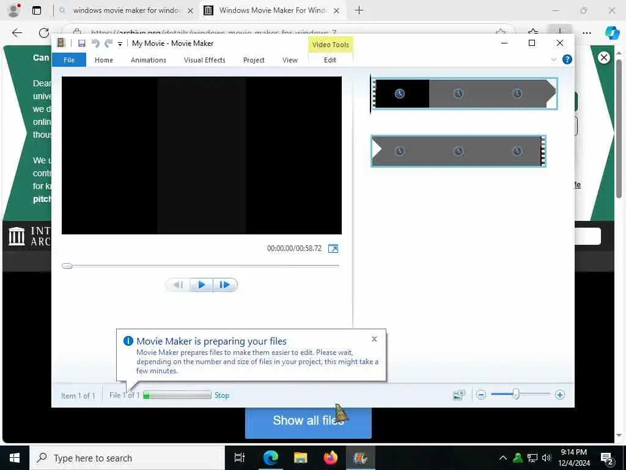
Task: Open File Explorer from the taskbar
Action: tap(300, 458)
